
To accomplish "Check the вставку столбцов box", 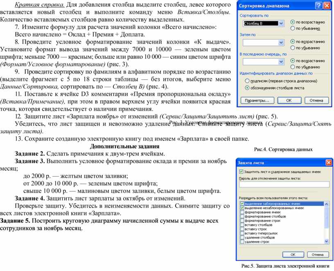I will [x=242, y=225].
